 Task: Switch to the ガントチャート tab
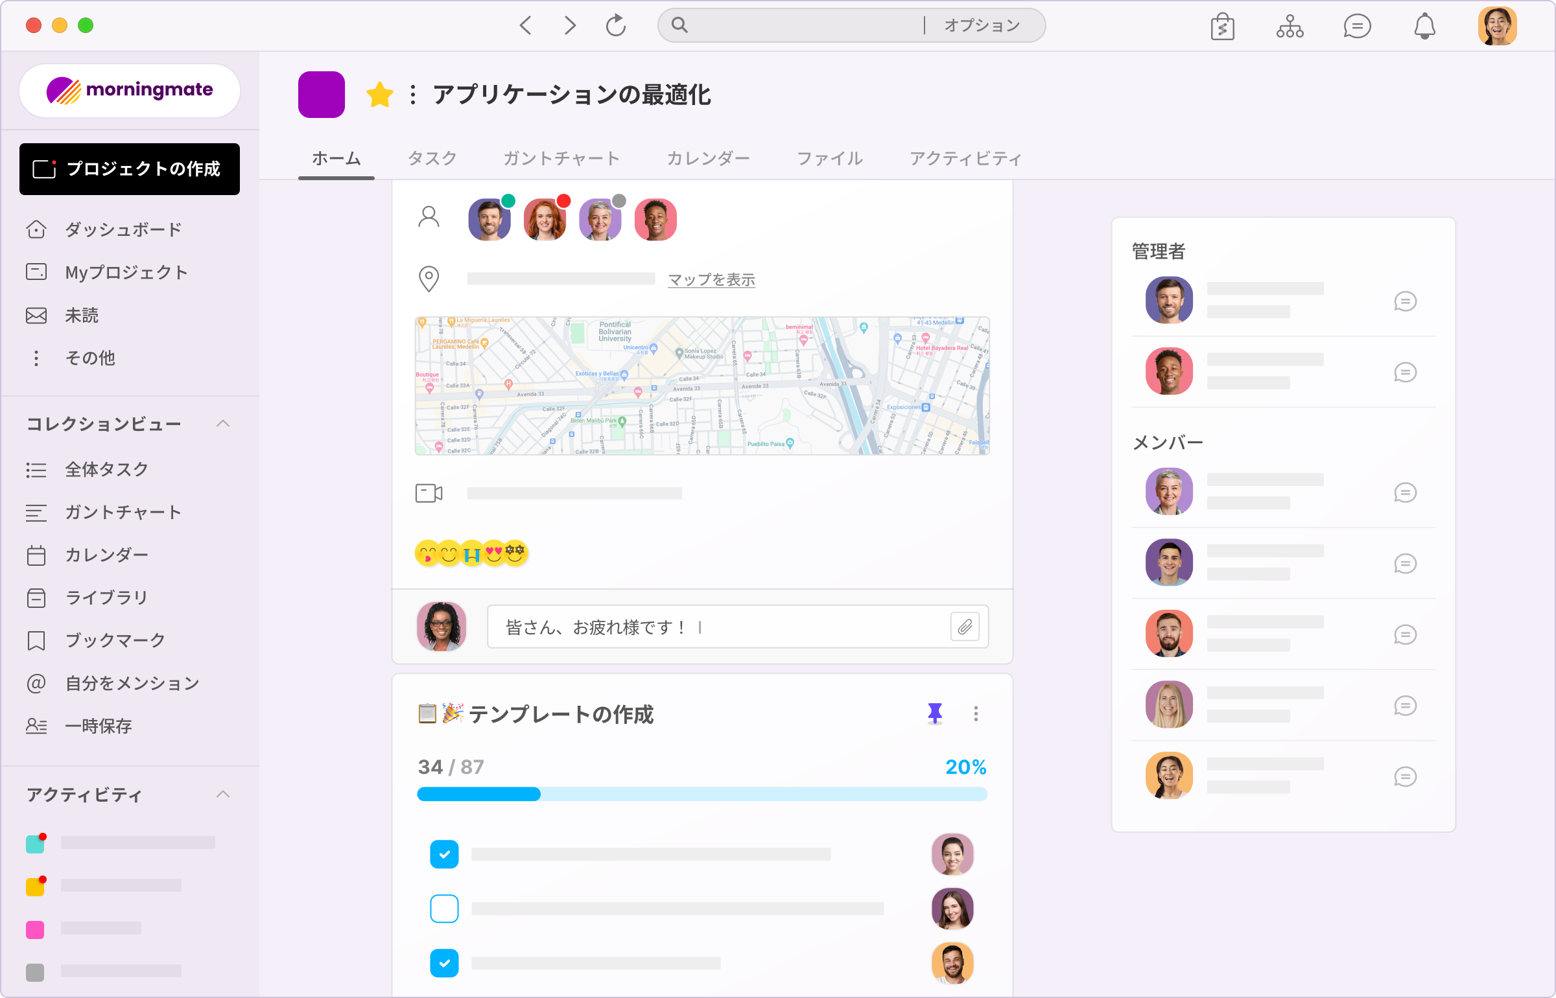561,159
